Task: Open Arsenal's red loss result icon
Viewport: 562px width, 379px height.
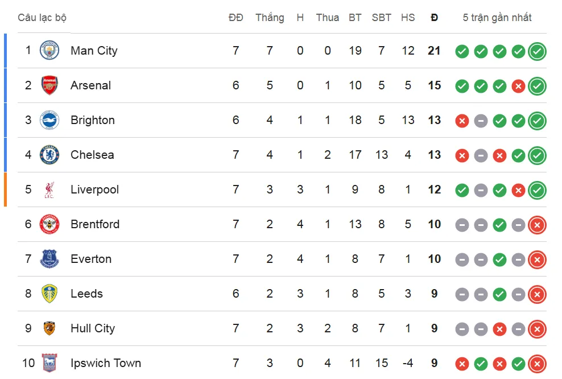Action: pos(518,86)
